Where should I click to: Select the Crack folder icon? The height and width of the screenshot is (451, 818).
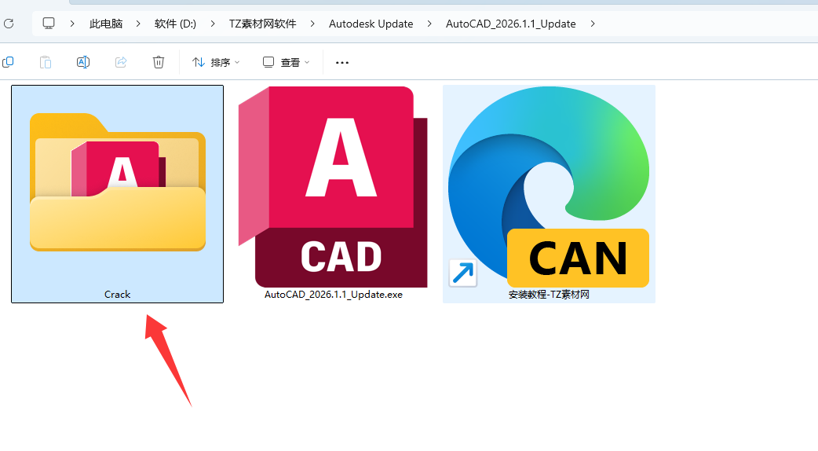(x=118, y=181)
